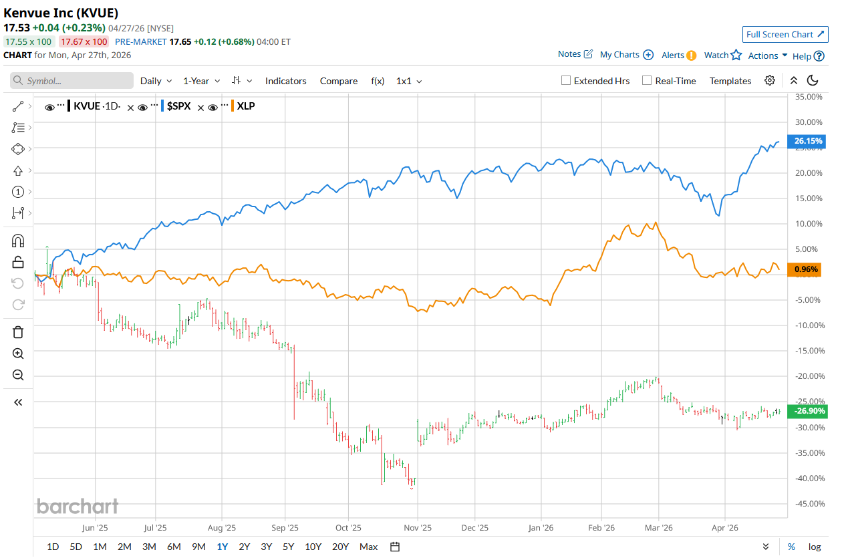Switch to dark mode moon icon

pos(813,80)
